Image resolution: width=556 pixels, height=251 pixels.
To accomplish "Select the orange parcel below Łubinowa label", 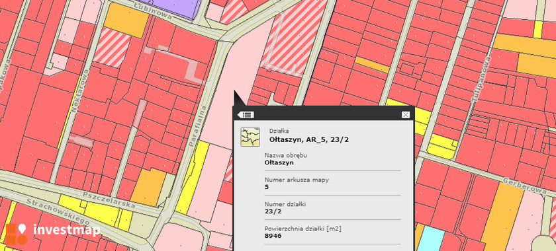I will (x=126, y=20).
